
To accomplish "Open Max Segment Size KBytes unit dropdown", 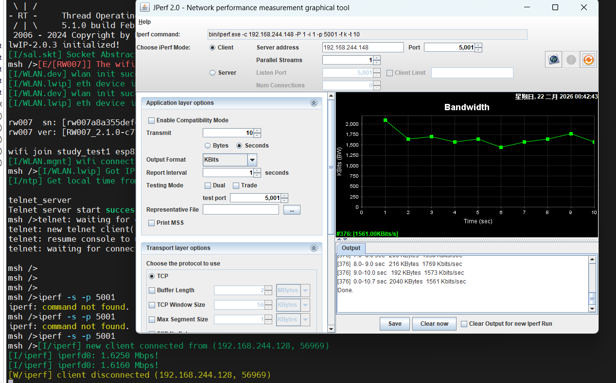I will click(x=305, y=319).
